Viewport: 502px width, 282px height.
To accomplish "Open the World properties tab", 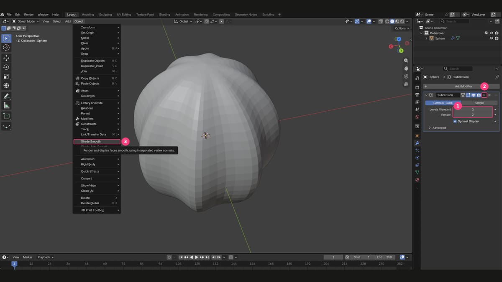I will point(417,117).
